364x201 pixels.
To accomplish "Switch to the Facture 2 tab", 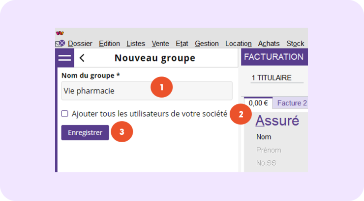I will 292,103.
